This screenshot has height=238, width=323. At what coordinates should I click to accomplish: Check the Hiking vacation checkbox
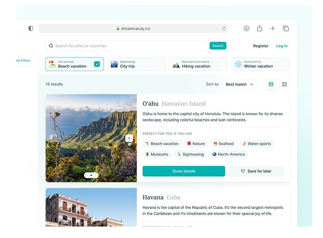pos(221,64)
